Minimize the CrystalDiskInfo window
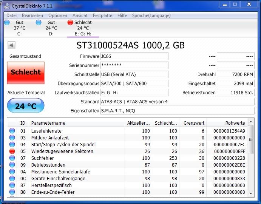261x204 pixels. coord(225,5)
